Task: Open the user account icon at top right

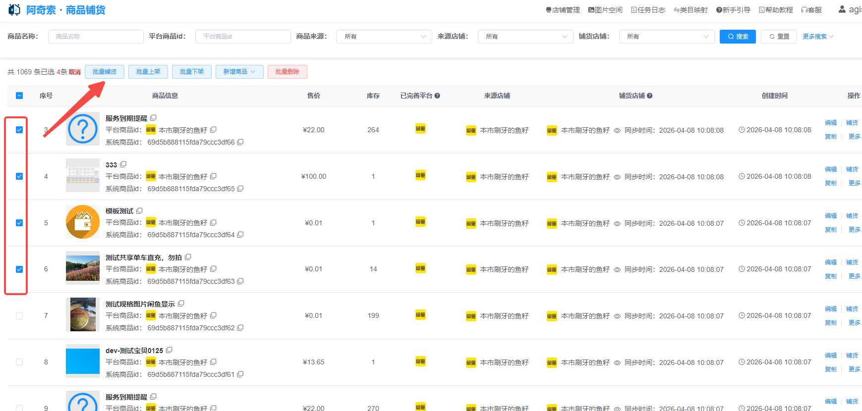Action: tap(842, 9)
